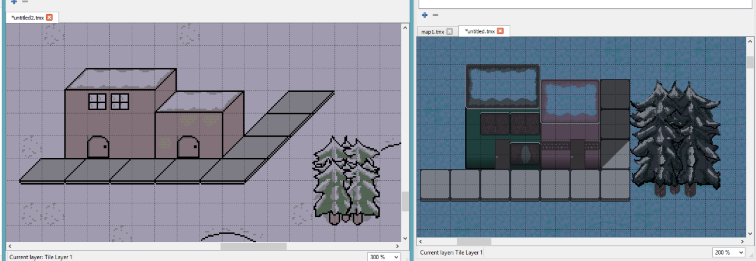This screenshot has height=261, width=756.
Task: Click the up arrow of left window's vertical scrollbar
Action: (405, 28)
